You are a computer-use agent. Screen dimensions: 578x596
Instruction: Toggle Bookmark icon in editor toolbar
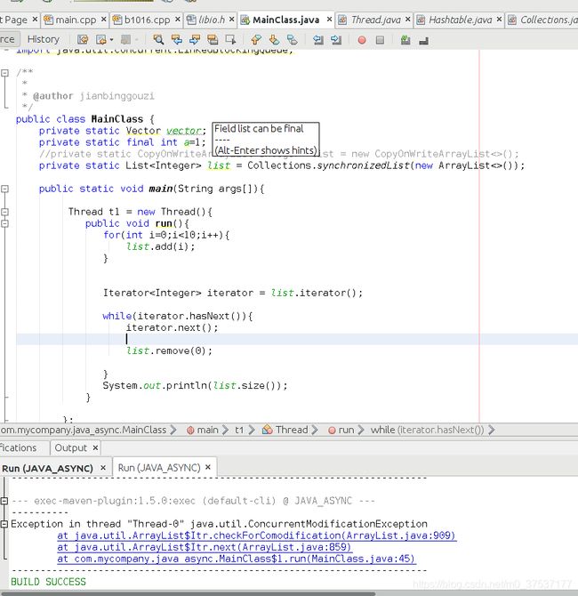[x=292, y=39]
